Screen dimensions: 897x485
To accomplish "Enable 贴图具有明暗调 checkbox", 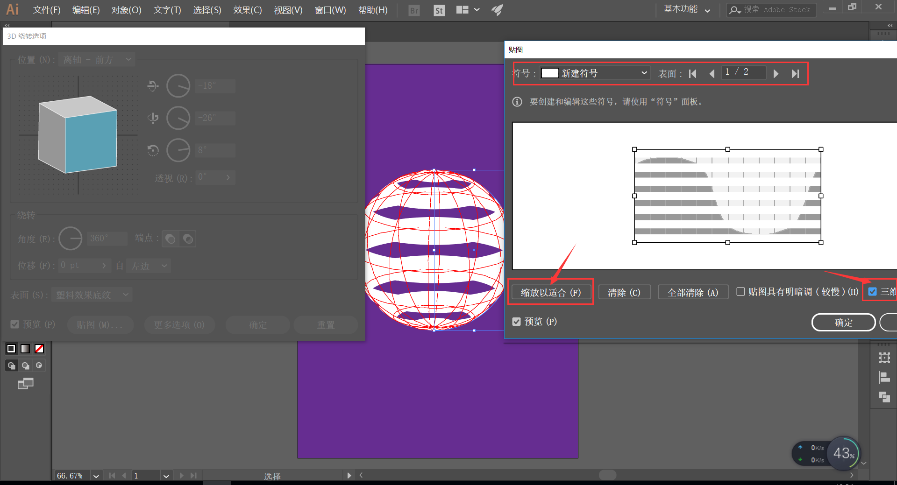I will 740,292.
